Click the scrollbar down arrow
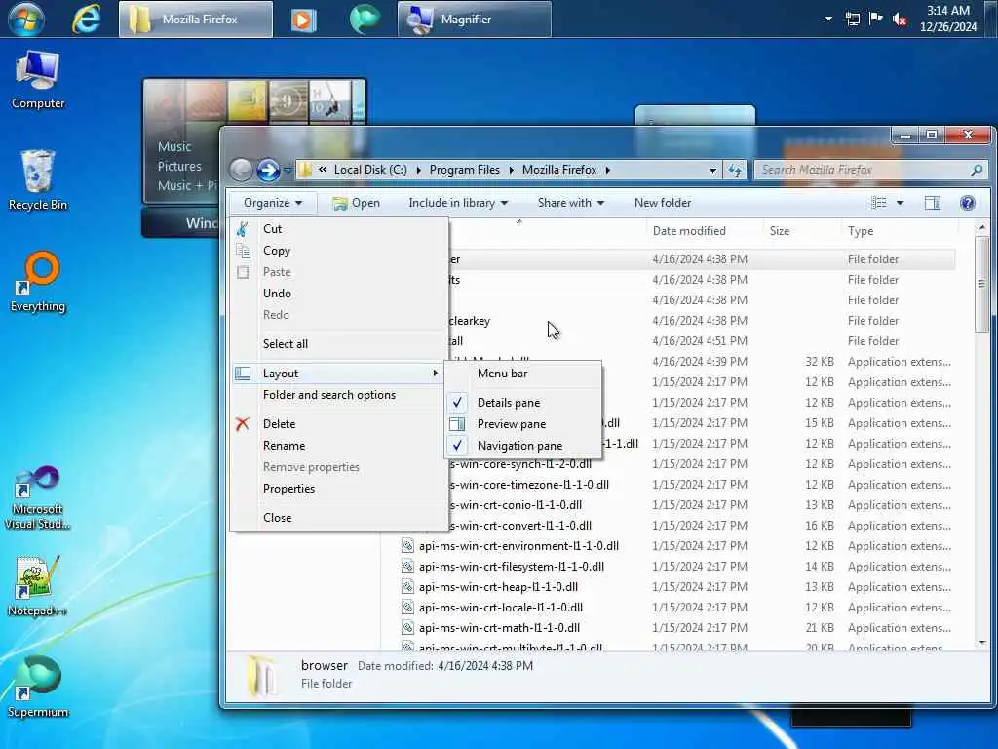 pos(981,642)
